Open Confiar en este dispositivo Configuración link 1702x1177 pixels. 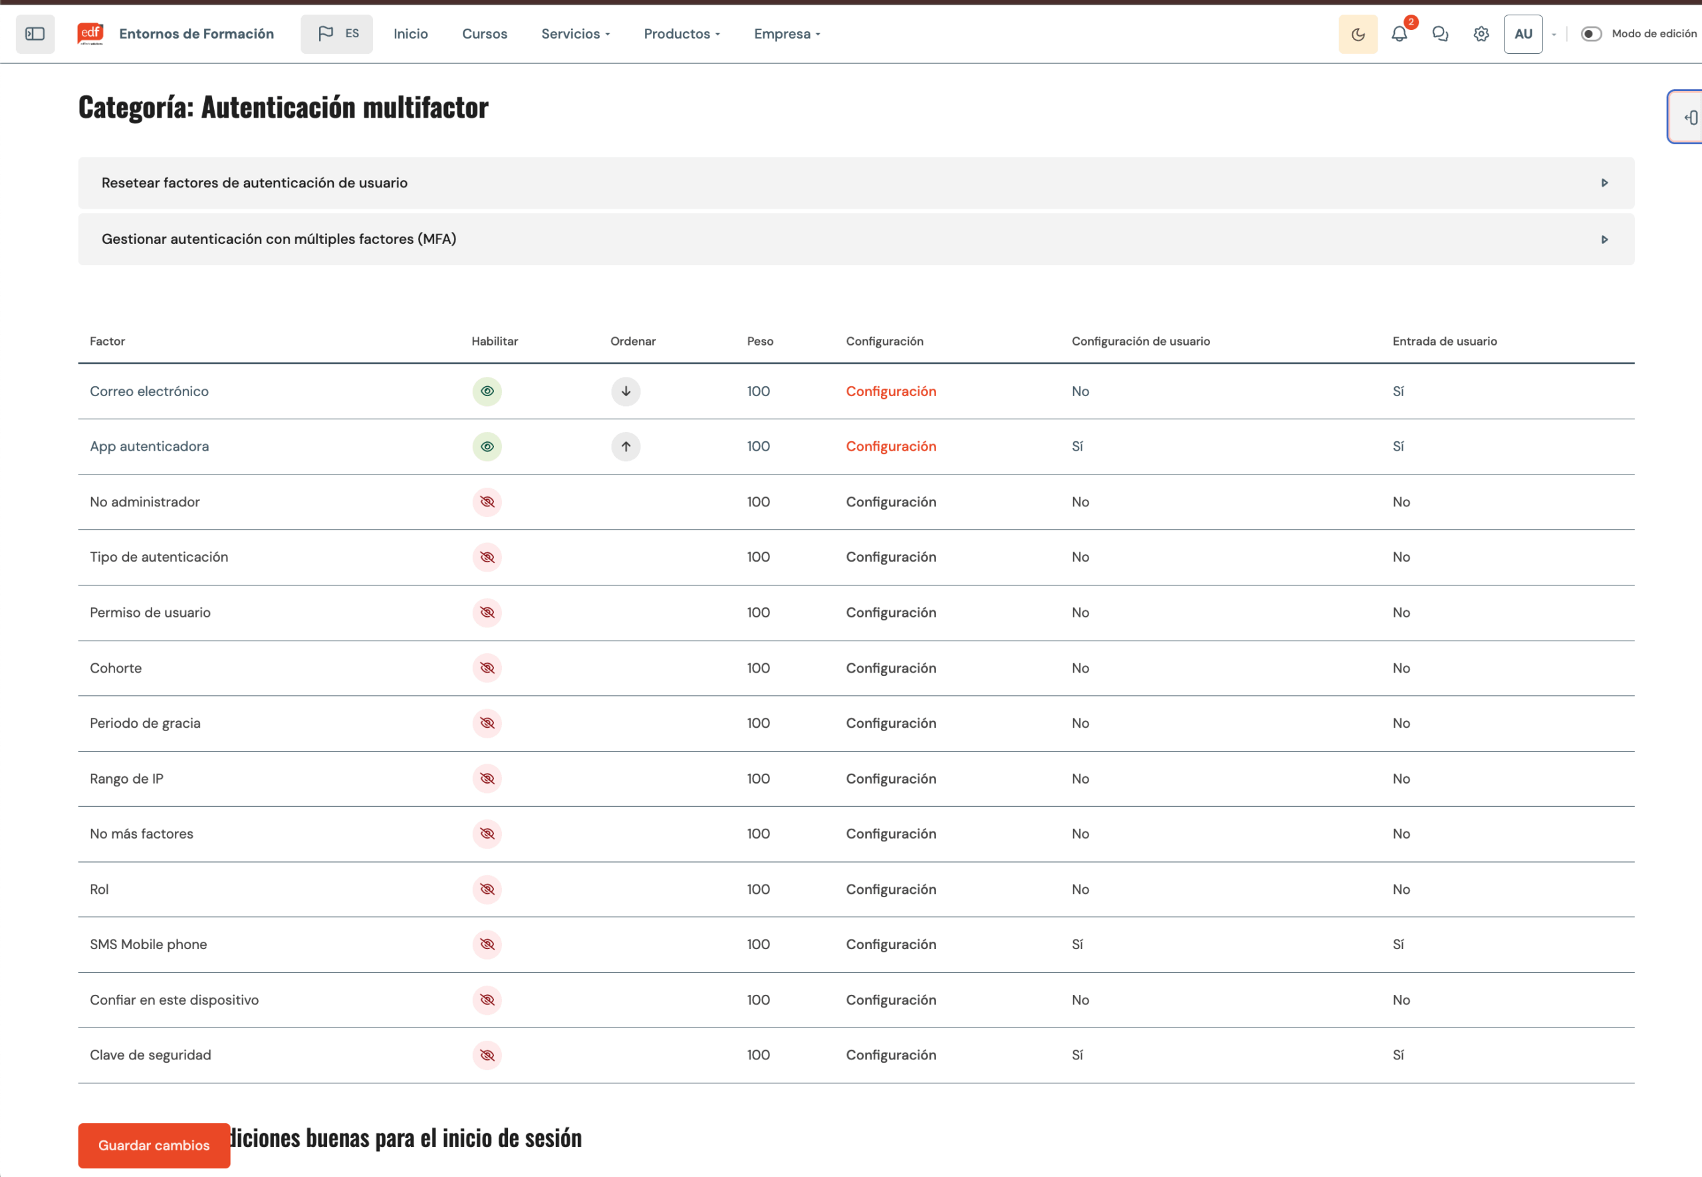(x=891, y=1000)
